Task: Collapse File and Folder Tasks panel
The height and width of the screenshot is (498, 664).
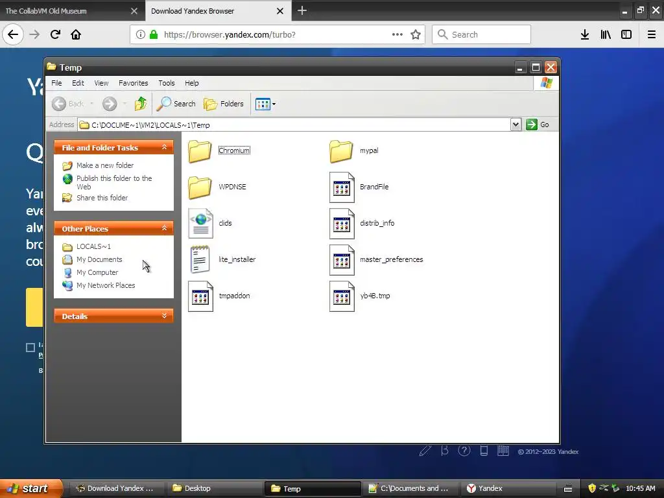Action: point(164,147)
